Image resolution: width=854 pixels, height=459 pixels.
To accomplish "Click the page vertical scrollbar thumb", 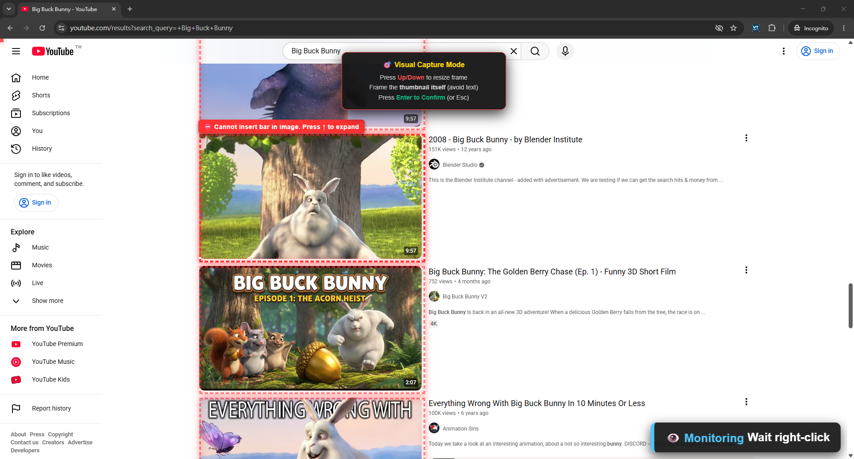I will [850, 306].
